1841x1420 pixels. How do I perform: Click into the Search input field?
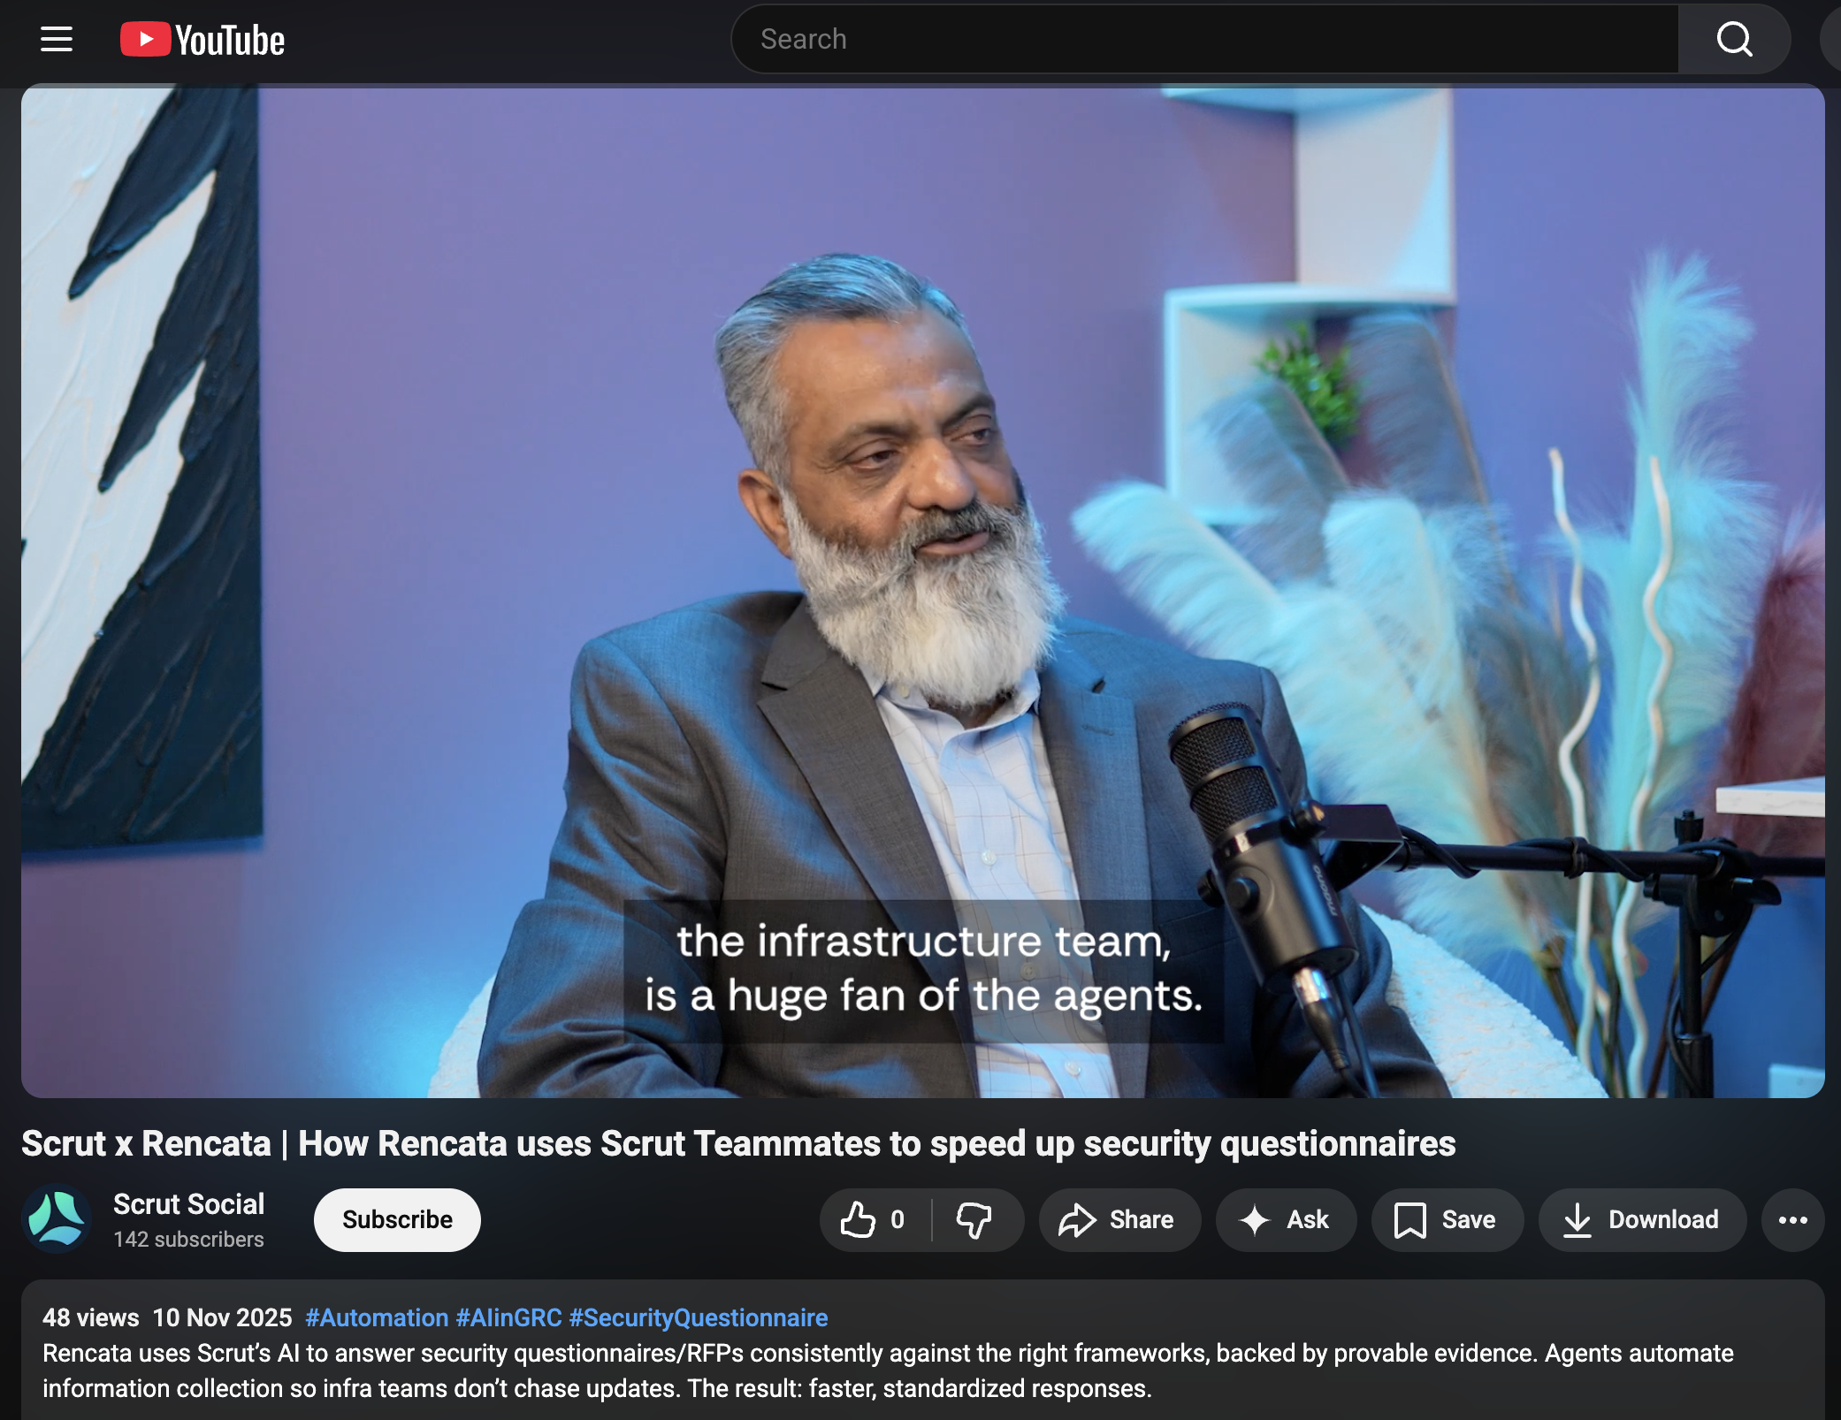click(x=1203, y=39)
